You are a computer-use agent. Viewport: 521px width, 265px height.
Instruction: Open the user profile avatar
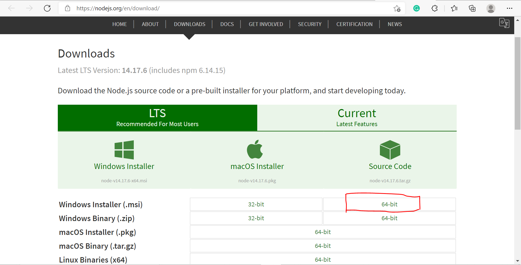pos(491,8)
